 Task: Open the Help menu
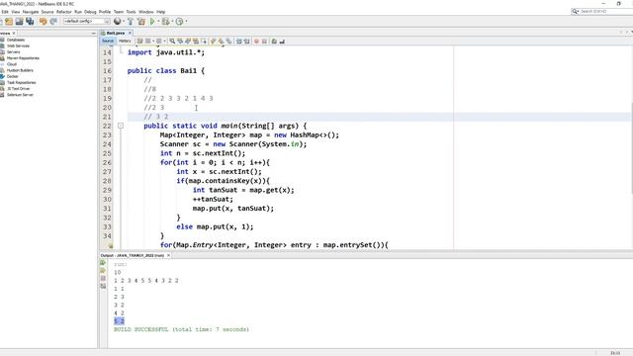160,12
